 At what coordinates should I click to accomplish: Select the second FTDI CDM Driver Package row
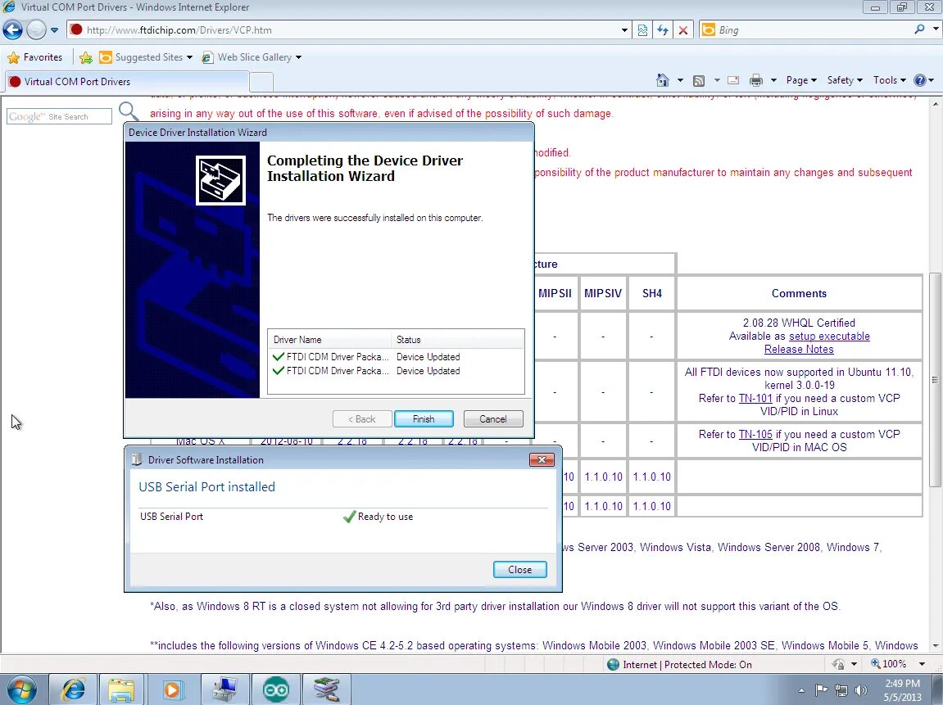click(396, 371)
